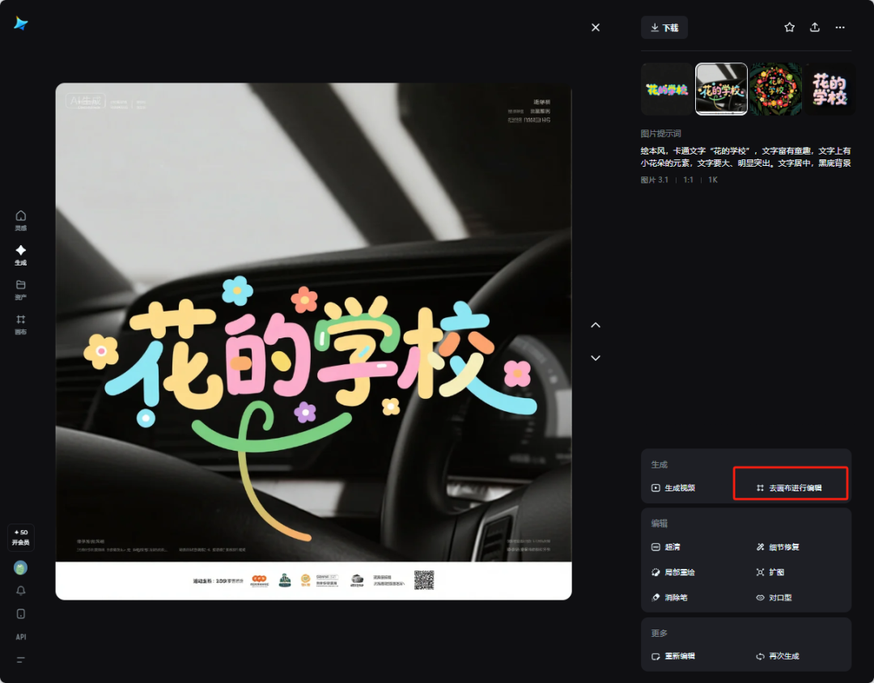Image resolution: width=874 pixels, height=683 pixels.
Task: Open the three-dot more options menu
Action: [840, 28]
